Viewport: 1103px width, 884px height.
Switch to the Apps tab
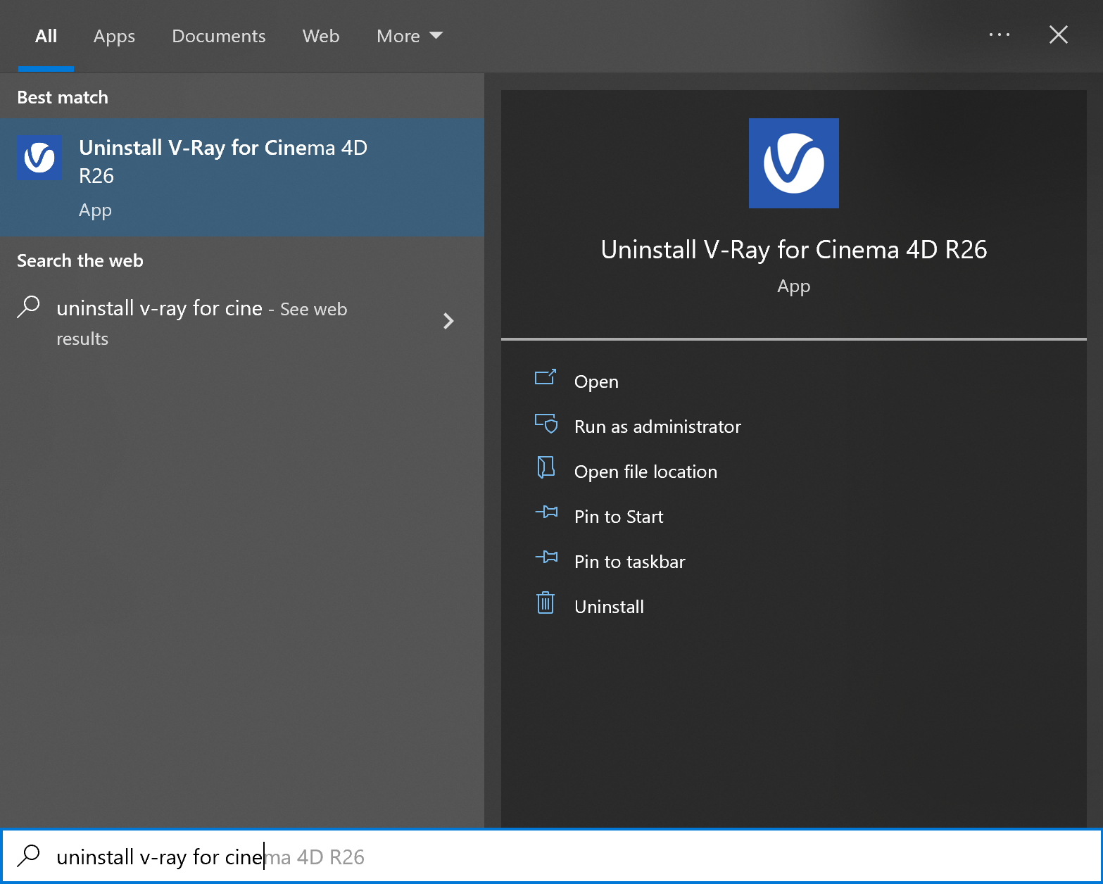pos(114,36)
